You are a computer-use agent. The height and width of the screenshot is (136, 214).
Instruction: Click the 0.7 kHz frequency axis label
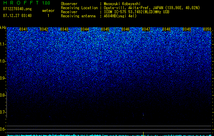(x=3, y=112)
